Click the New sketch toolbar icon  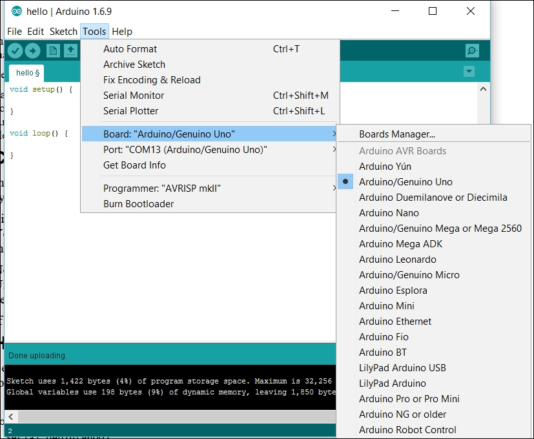point(53,51)
